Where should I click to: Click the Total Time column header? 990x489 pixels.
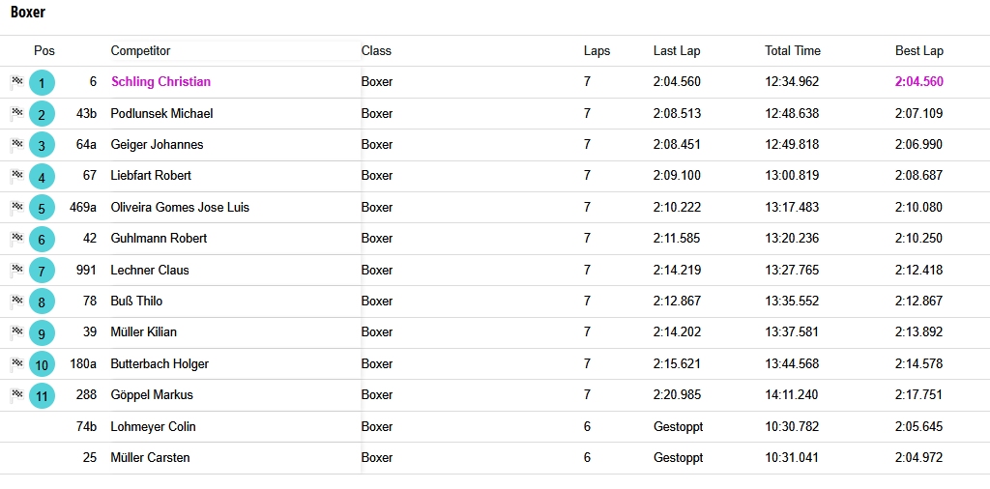[x=793, y=51]
